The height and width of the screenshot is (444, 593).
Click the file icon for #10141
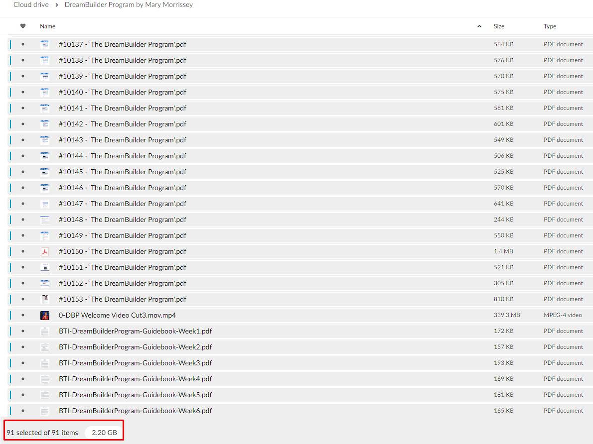click(45, 108)
